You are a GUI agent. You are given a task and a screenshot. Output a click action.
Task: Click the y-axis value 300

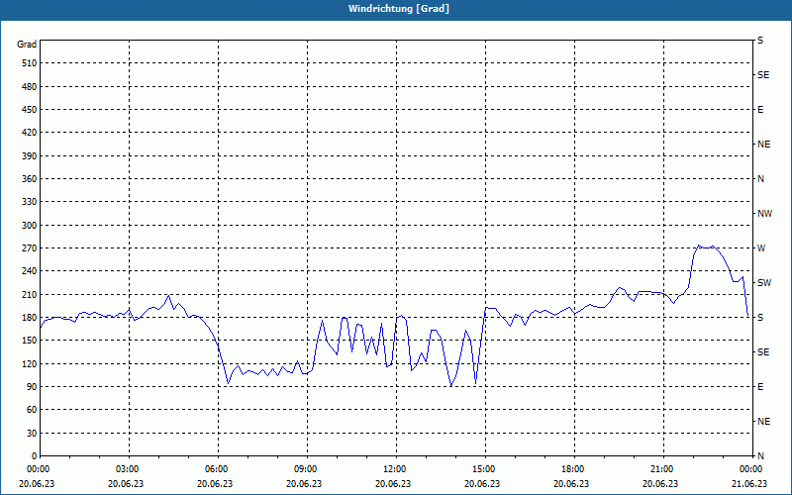[30, 226]
